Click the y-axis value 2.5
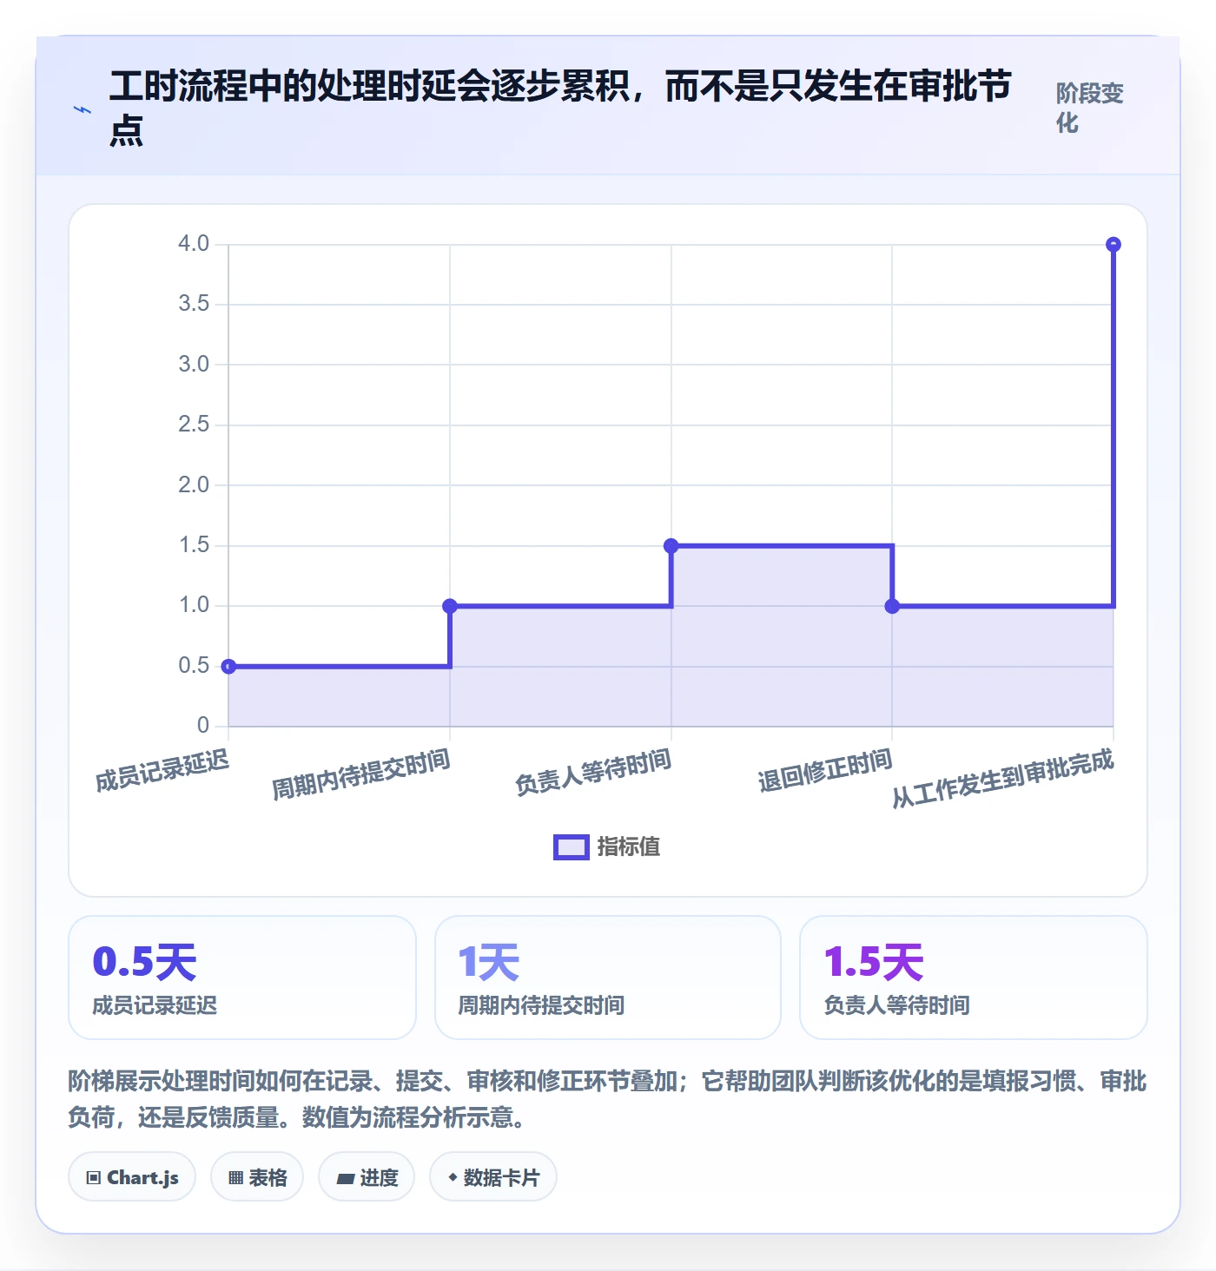 point(194,425)
